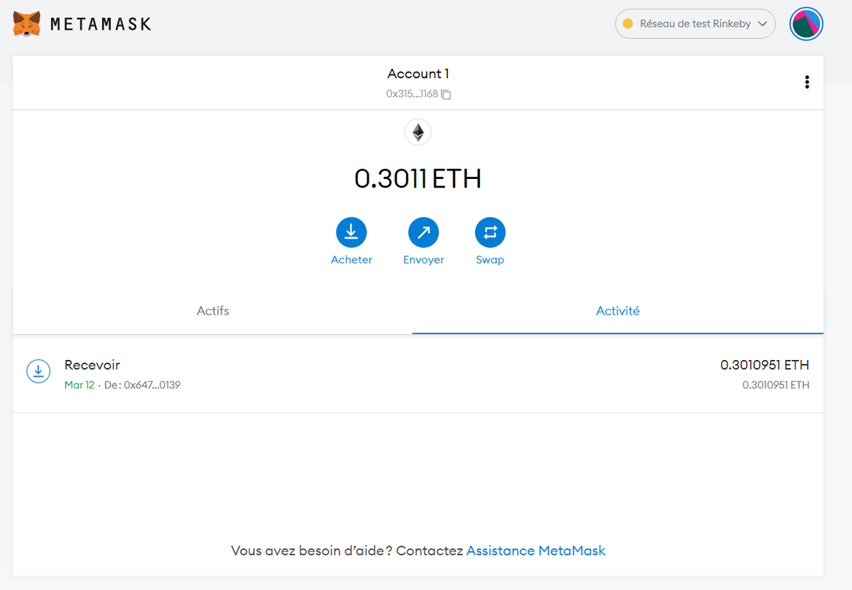Image resolution: width=852 pixels, height=590 pixels.
Task: Click the Envoyer label text
Action: point(424,260)
